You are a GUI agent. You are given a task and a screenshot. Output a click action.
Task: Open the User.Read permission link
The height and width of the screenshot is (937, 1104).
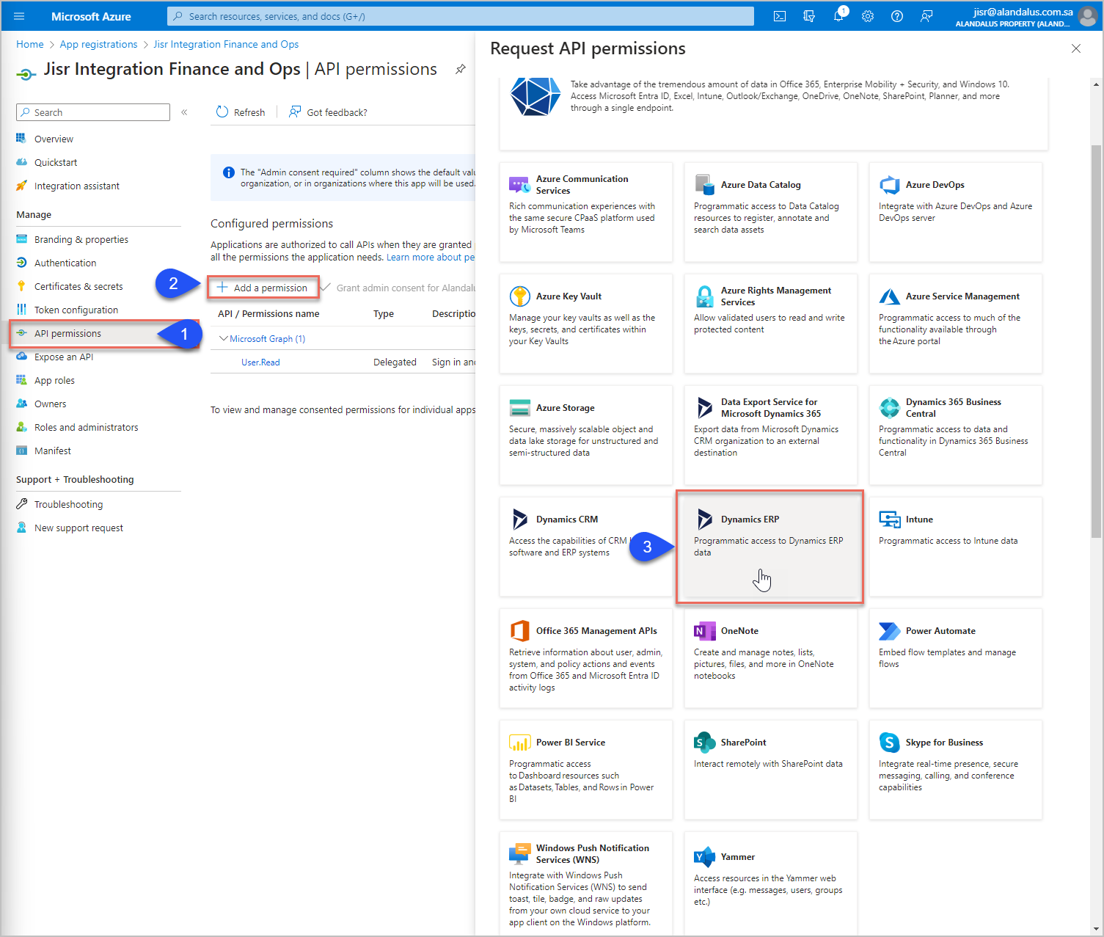pos(260,362)
